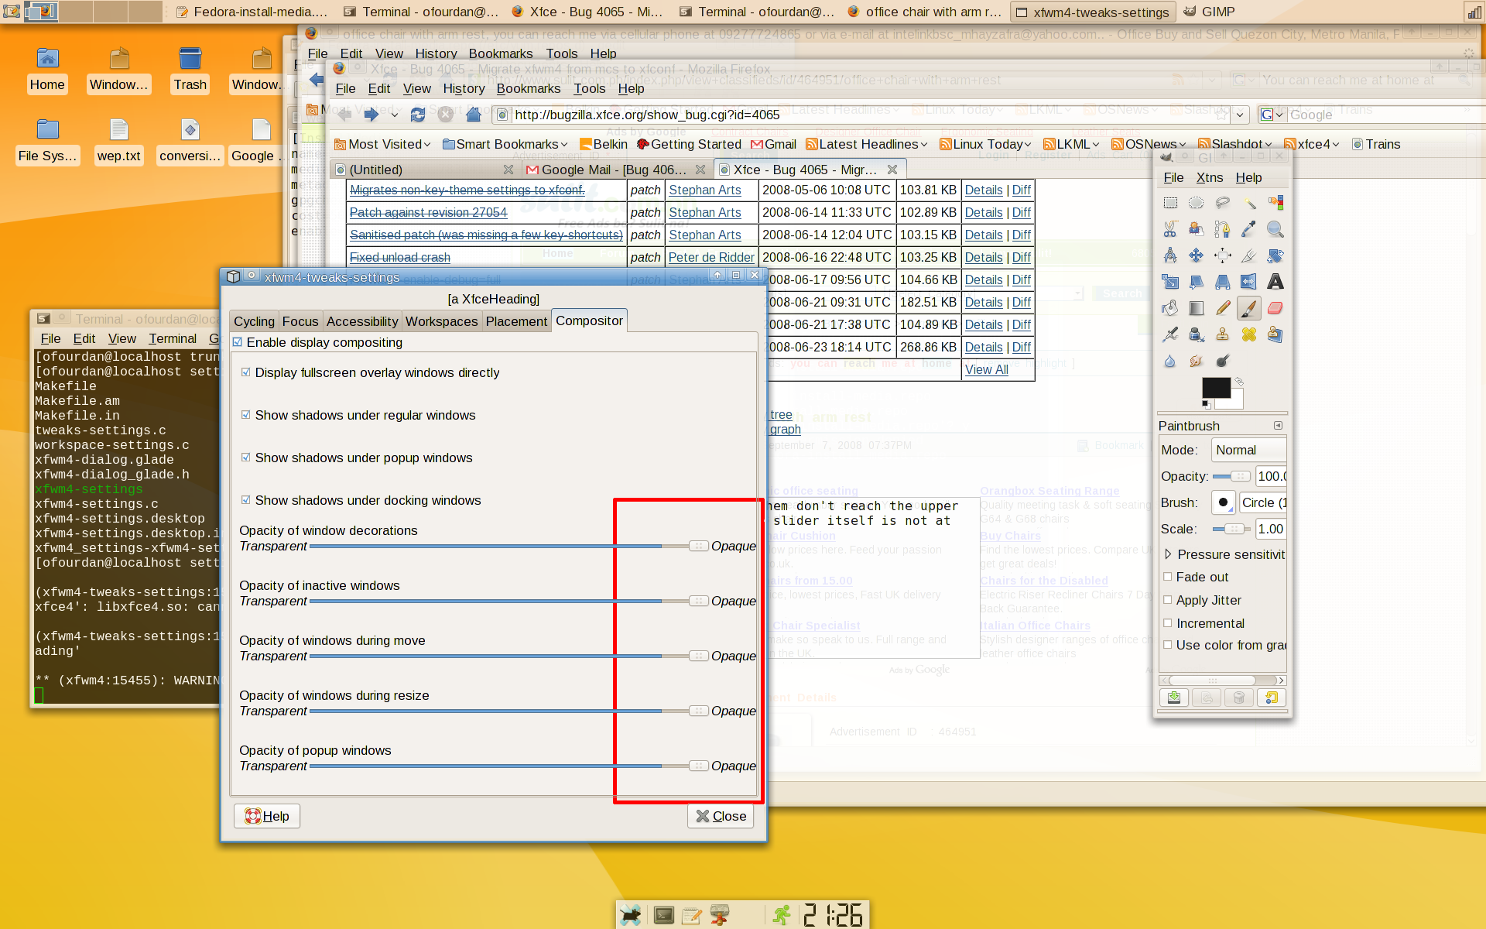Select the Scissors Select tool

[1170, 229]
